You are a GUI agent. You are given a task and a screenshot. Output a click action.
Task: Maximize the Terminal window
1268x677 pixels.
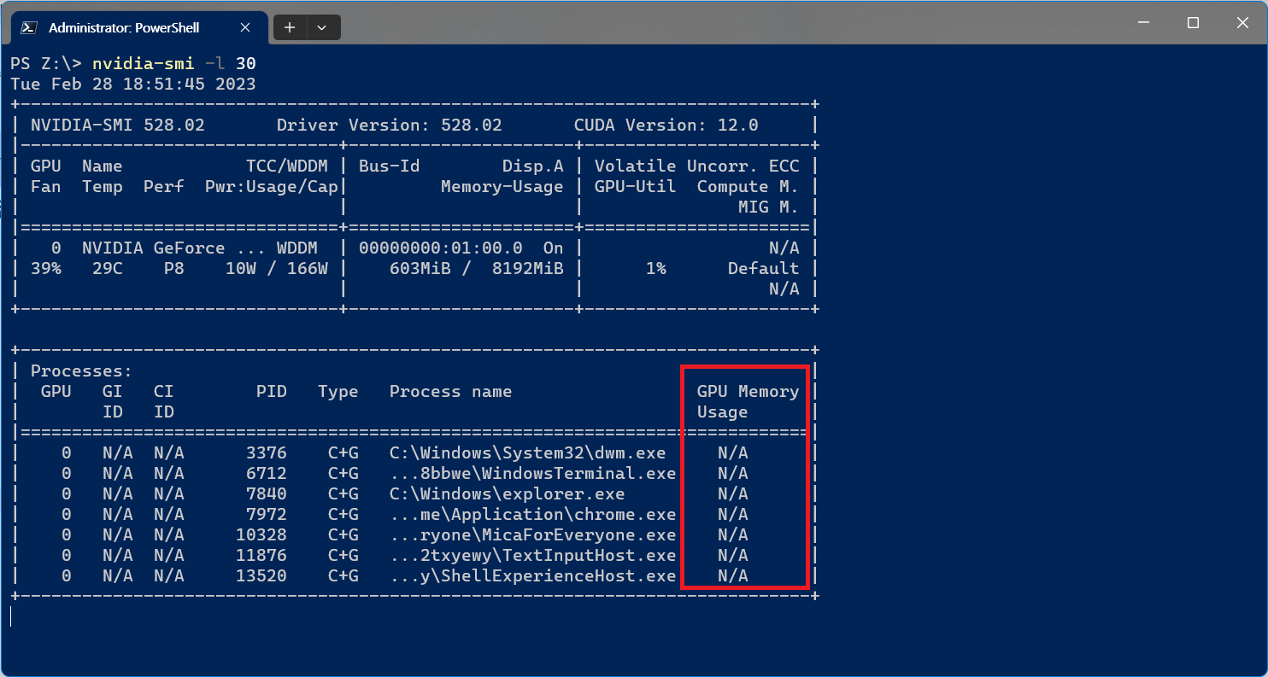click(1194, 23)
